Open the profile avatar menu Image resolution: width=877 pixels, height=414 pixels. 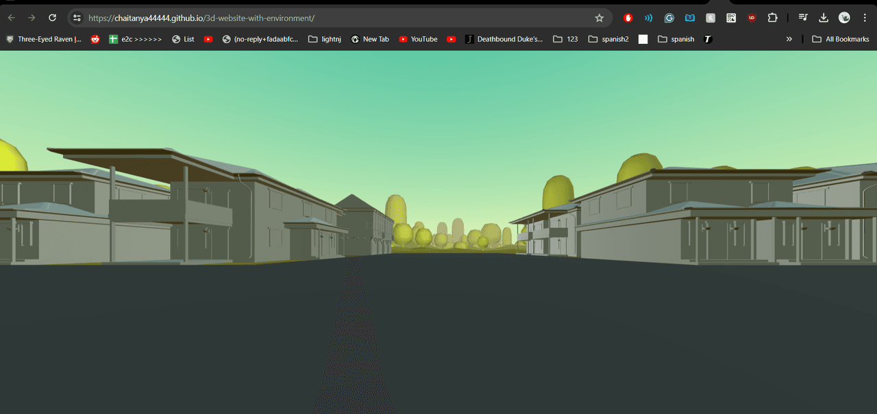pyautogui.click(x=844, y=18)
